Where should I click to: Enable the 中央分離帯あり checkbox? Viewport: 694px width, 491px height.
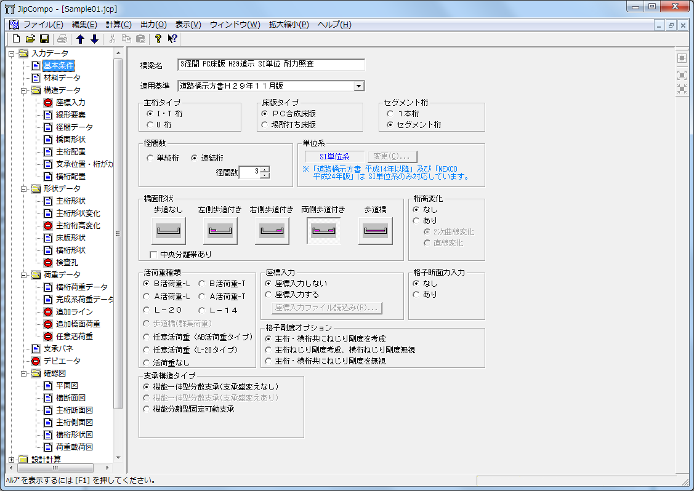coord(153,253)
